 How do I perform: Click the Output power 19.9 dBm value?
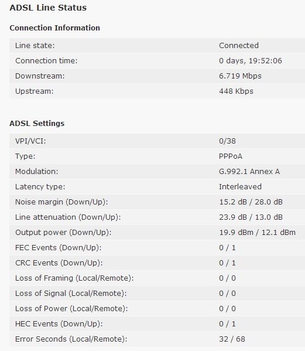[x=237, y=233]
